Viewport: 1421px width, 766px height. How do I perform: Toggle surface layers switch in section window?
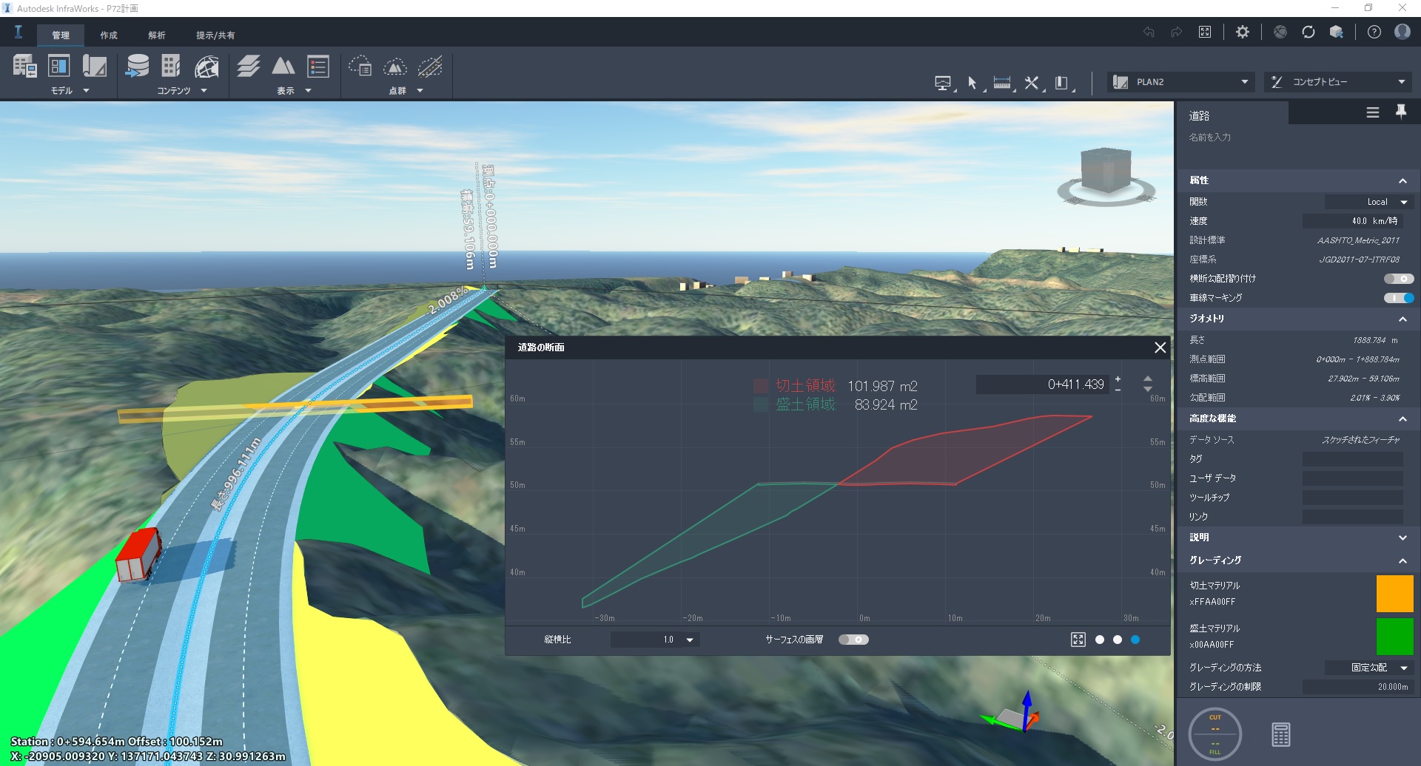coord(853,640)
